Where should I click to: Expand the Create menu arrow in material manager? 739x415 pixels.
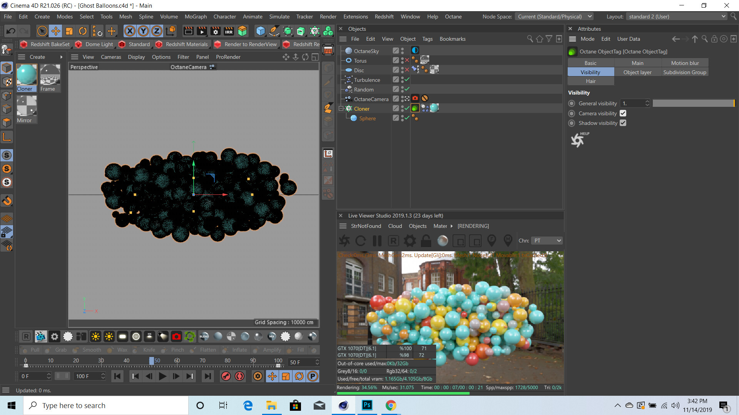point(61,57)
